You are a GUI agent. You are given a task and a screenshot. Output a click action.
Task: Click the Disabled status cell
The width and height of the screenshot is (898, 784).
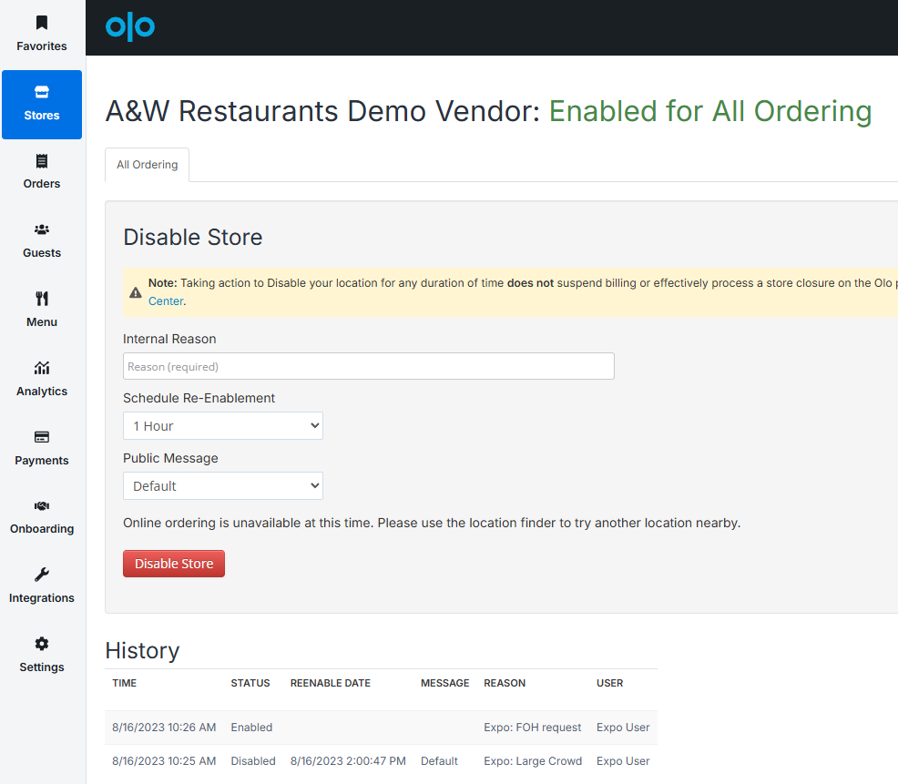pos(253,761)
